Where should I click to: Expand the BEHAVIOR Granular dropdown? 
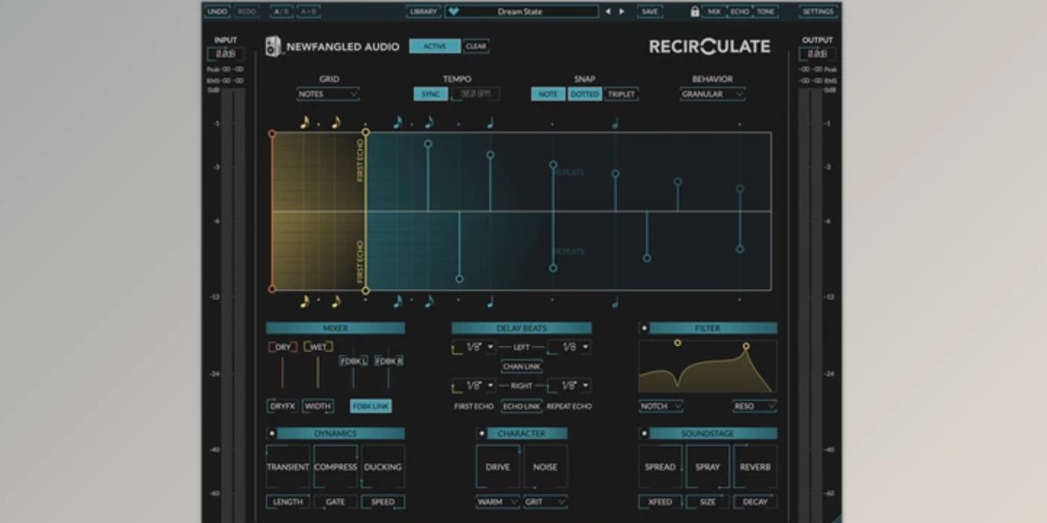pyautogui.click(x=713, y=95)
